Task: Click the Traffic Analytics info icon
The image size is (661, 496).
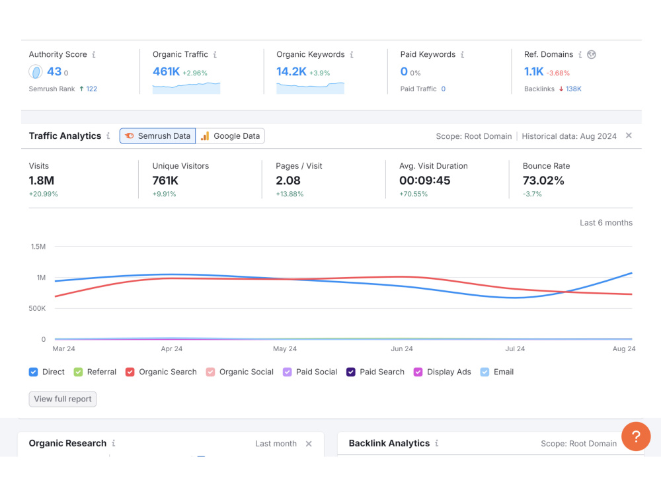Action: (x=108, y=136)
